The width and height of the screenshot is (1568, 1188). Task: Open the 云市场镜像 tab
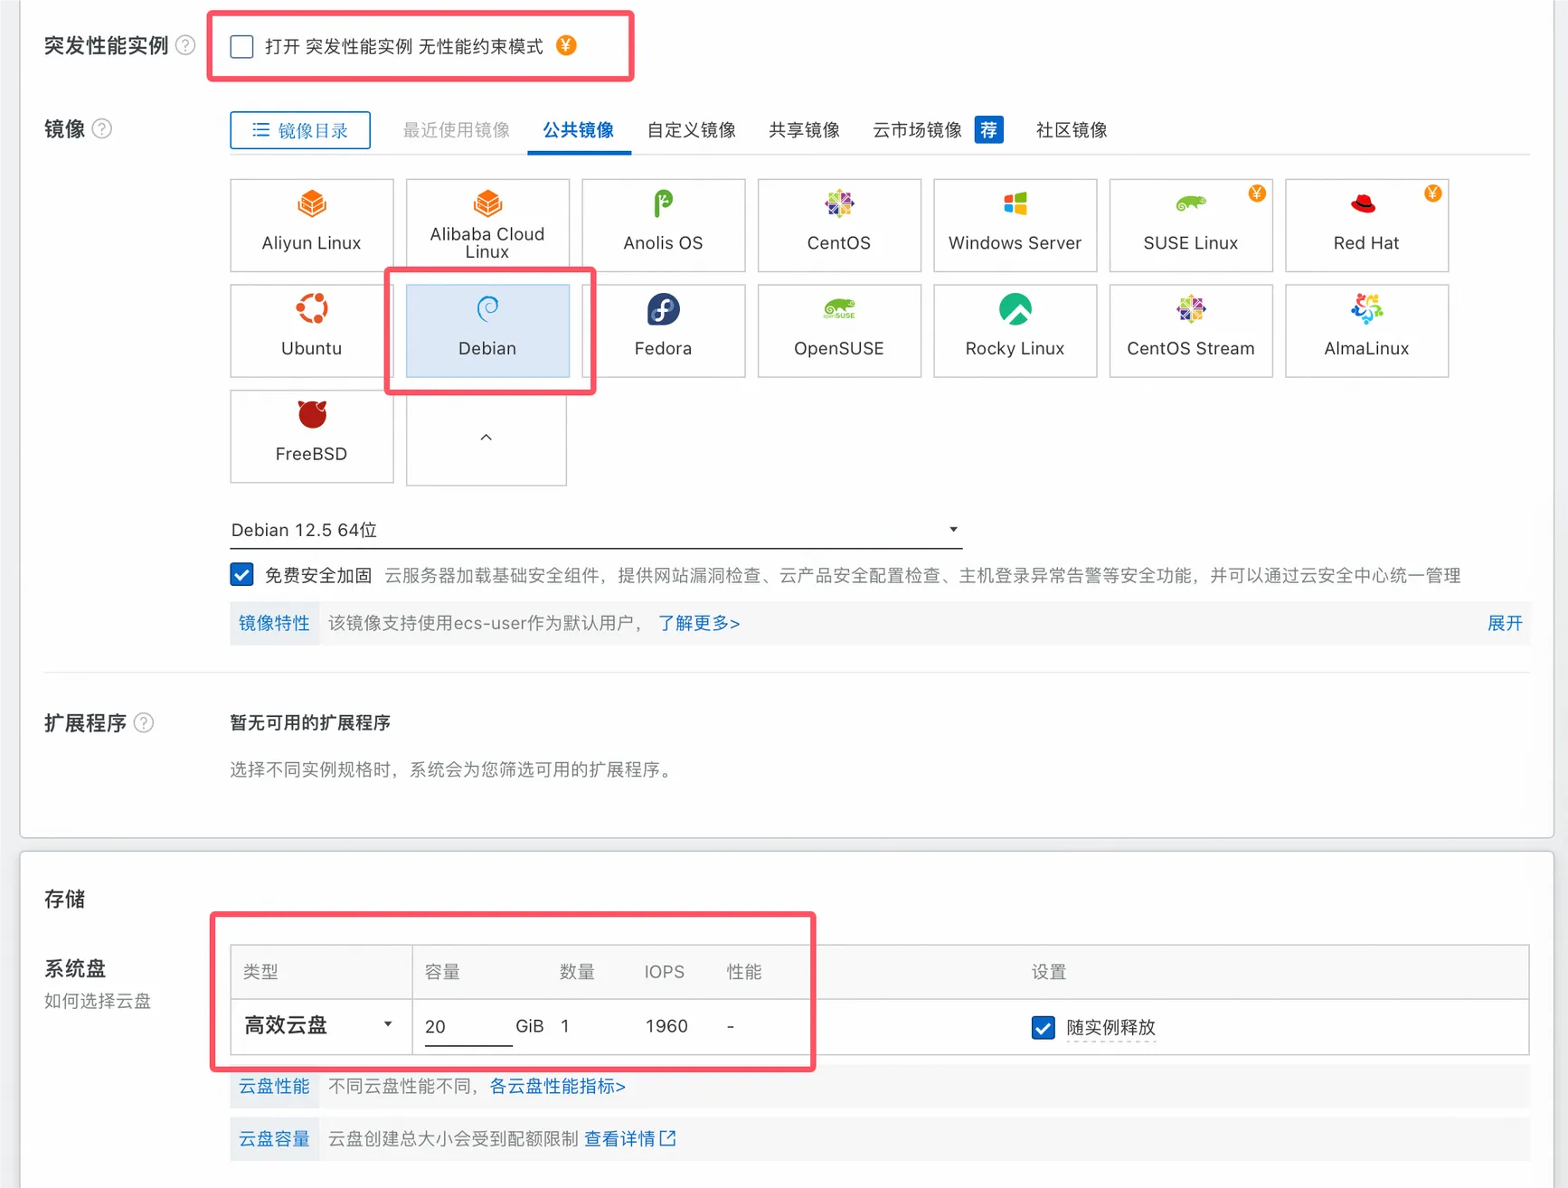(917, 130)
